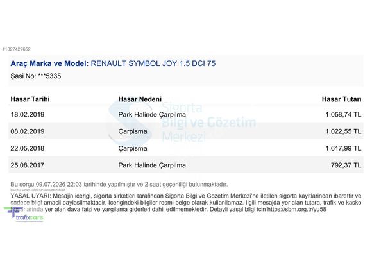Click 'Park Halinde Çarpılma' in 18.02.2019 row
Viewport: 372px width, 279px height.
(x=152, y=115)
